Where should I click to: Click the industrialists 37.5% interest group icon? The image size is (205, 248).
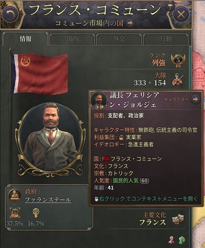(15, 213)
